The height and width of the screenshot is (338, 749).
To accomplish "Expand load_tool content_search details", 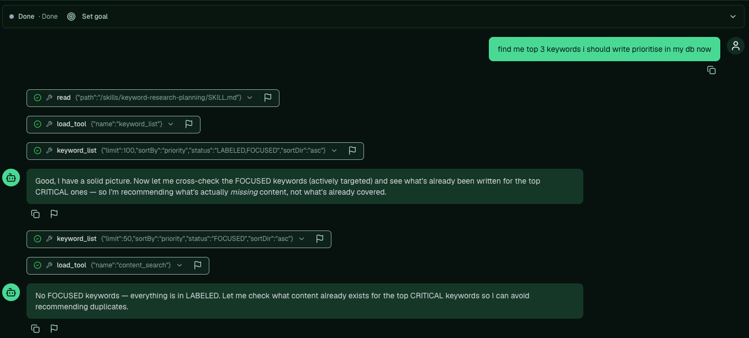I will [180, 265].
